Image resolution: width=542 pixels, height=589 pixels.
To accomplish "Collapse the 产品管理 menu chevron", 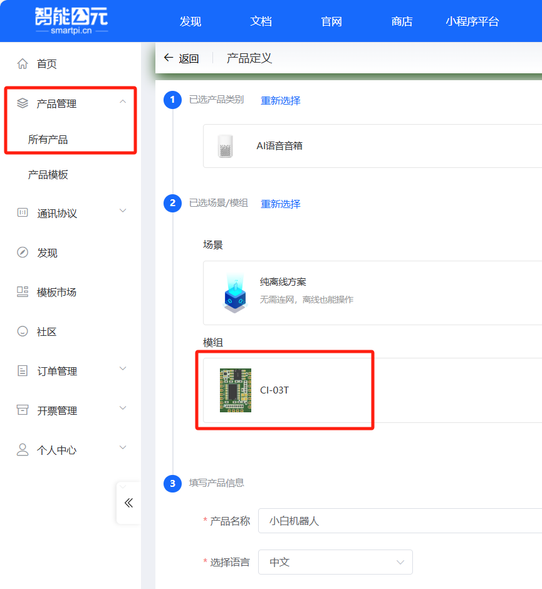I will point(122,102).
